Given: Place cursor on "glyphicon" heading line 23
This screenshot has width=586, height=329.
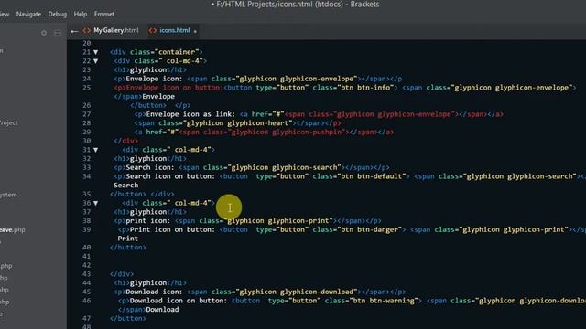Looking at the screenshot, I should pyautogui.click(x=148, y=69).
